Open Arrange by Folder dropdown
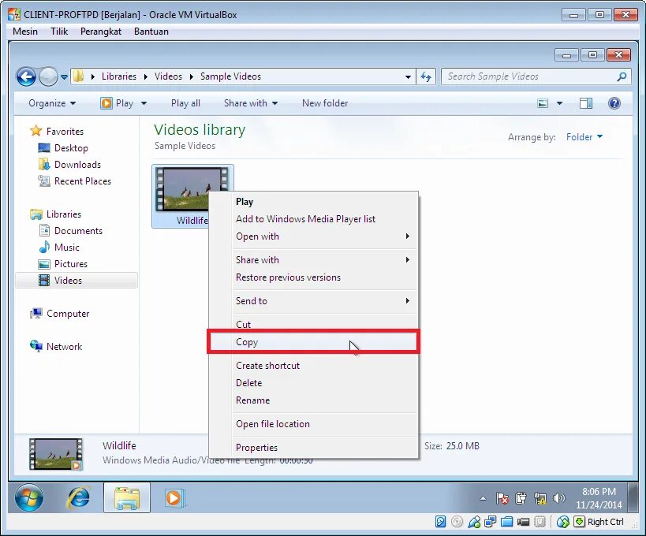Viewport: 646px width, 536px height. [x=584, y=136]
